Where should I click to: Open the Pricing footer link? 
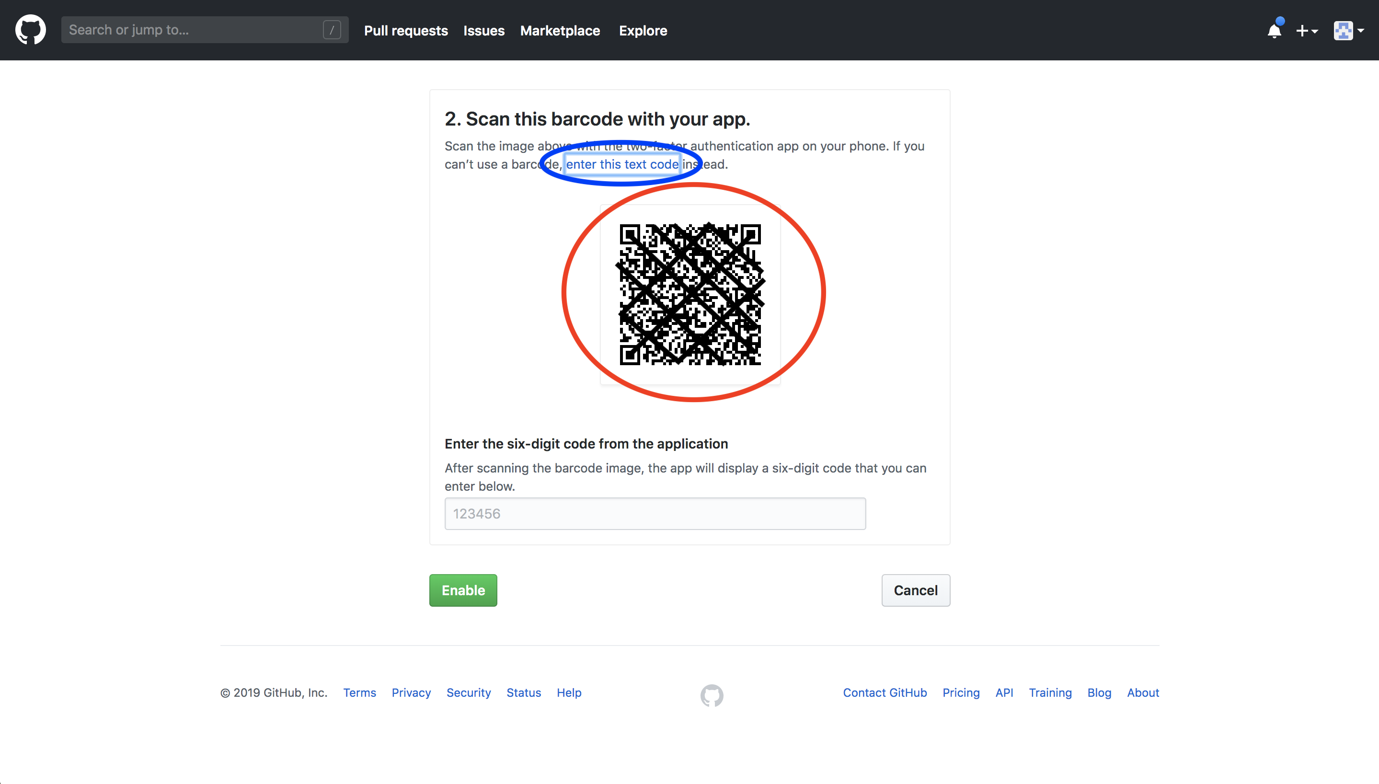point(961,692)
